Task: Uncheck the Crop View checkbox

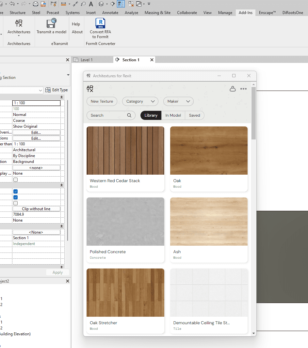Action: (x=15, y=192)
